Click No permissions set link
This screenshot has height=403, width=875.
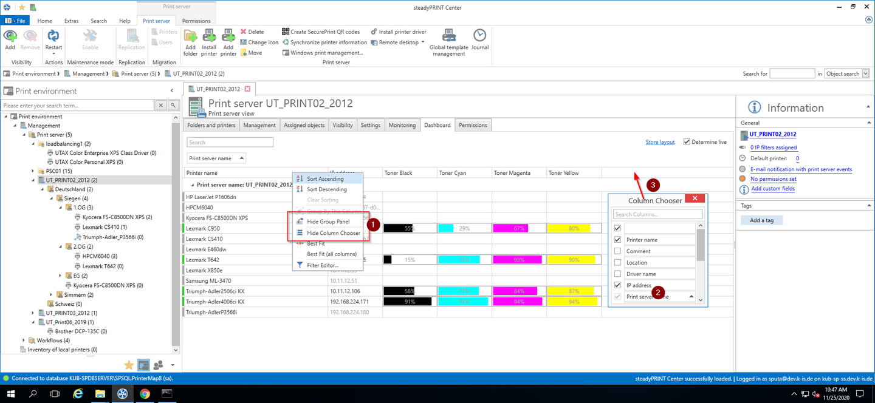coord(773,179)
